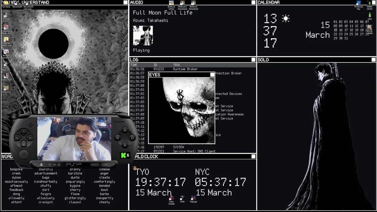The image size is (377, 212).
Task: Click the PSP cross button
Action: point(125,145)
